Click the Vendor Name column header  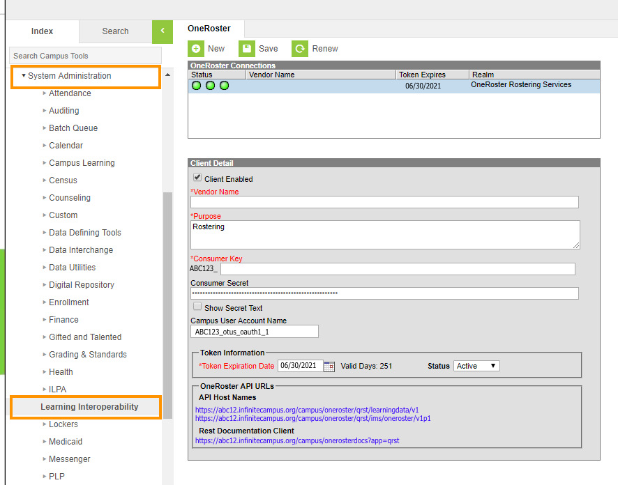322,75
